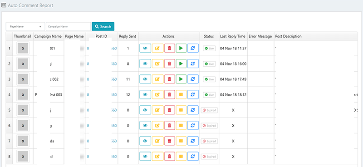The height and width of the screenshot is (167, 363).
Task: Open Post ID link in row 4
Action: coord(102,95)
